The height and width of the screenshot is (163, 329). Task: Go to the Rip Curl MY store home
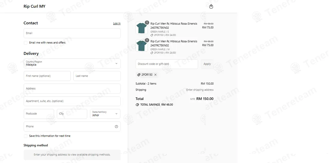point(34,6)
